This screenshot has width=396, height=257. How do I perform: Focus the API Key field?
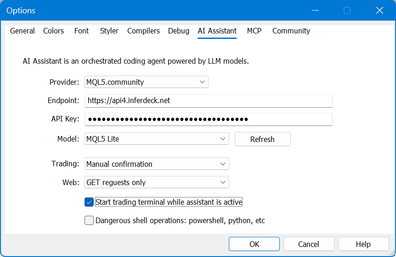(209, 119)
